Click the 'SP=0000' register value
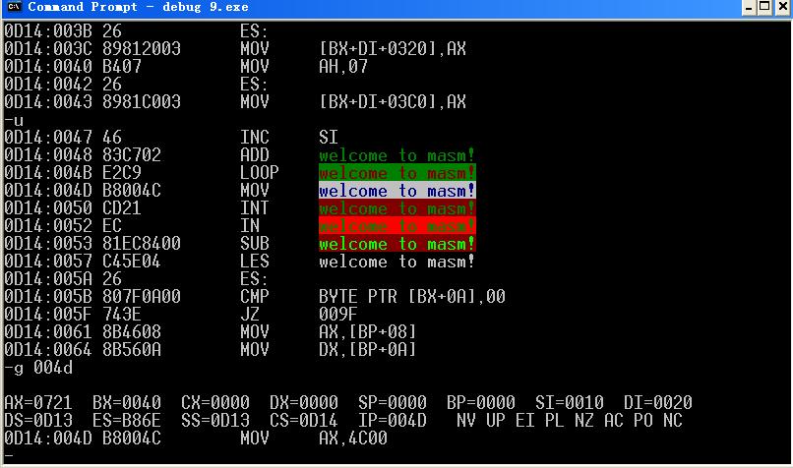 393,403
